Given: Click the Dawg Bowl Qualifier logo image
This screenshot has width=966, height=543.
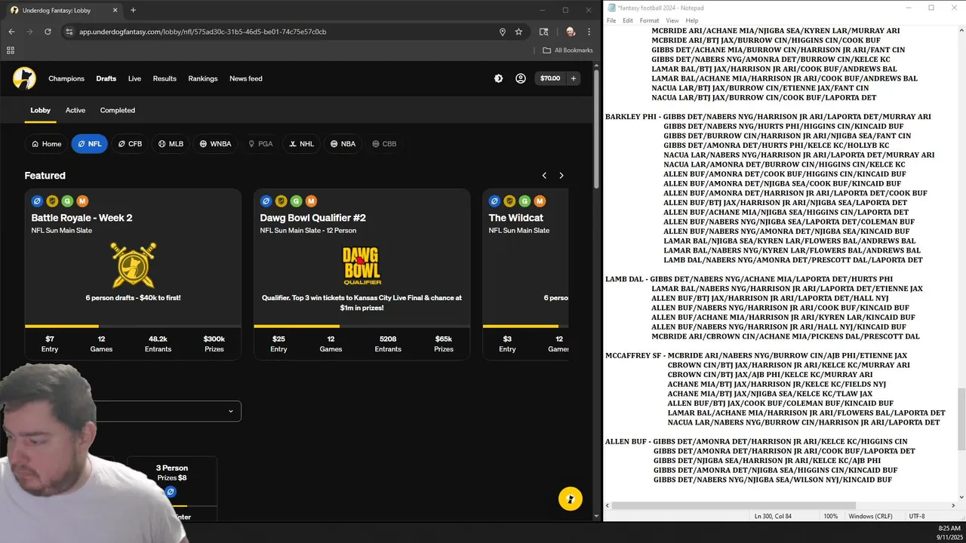Looking at the screenshot, I should click(361, 265).
